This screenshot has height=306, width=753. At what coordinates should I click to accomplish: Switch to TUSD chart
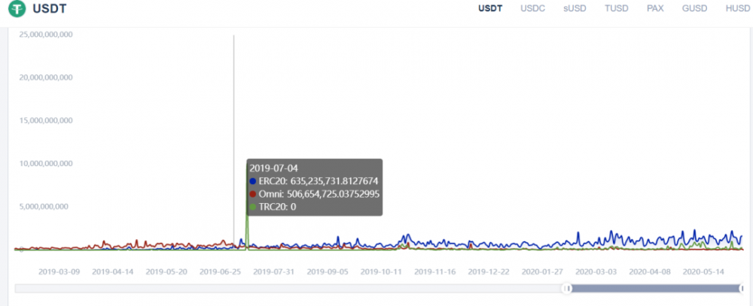[x=618, y=8]
